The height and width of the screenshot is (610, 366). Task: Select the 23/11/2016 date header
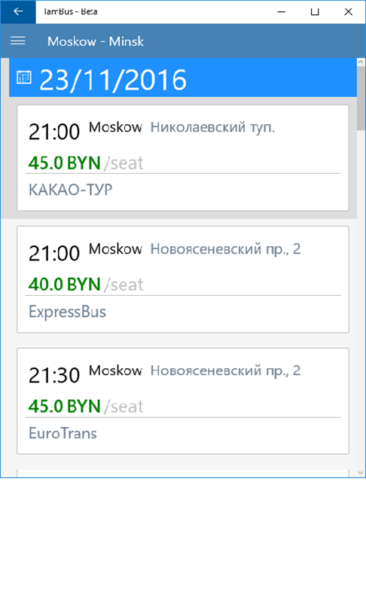tap(113, 80)
